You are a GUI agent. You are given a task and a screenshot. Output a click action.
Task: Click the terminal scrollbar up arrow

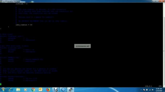(x=164, y=4)
